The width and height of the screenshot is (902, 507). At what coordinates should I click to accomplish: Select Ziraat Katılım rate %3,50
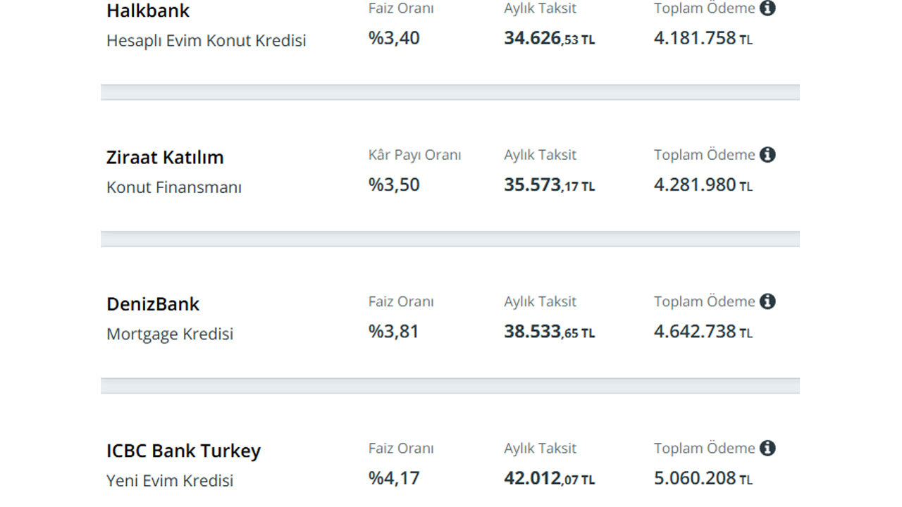[394, 184]
